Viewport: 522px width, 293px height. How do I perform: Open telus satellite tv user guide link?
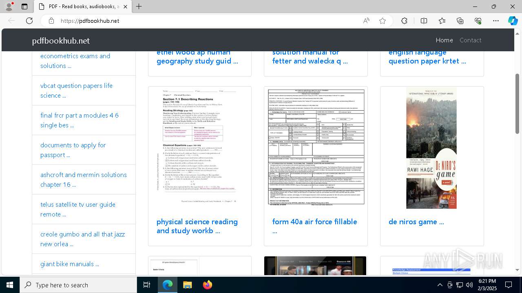pos(78,209)
